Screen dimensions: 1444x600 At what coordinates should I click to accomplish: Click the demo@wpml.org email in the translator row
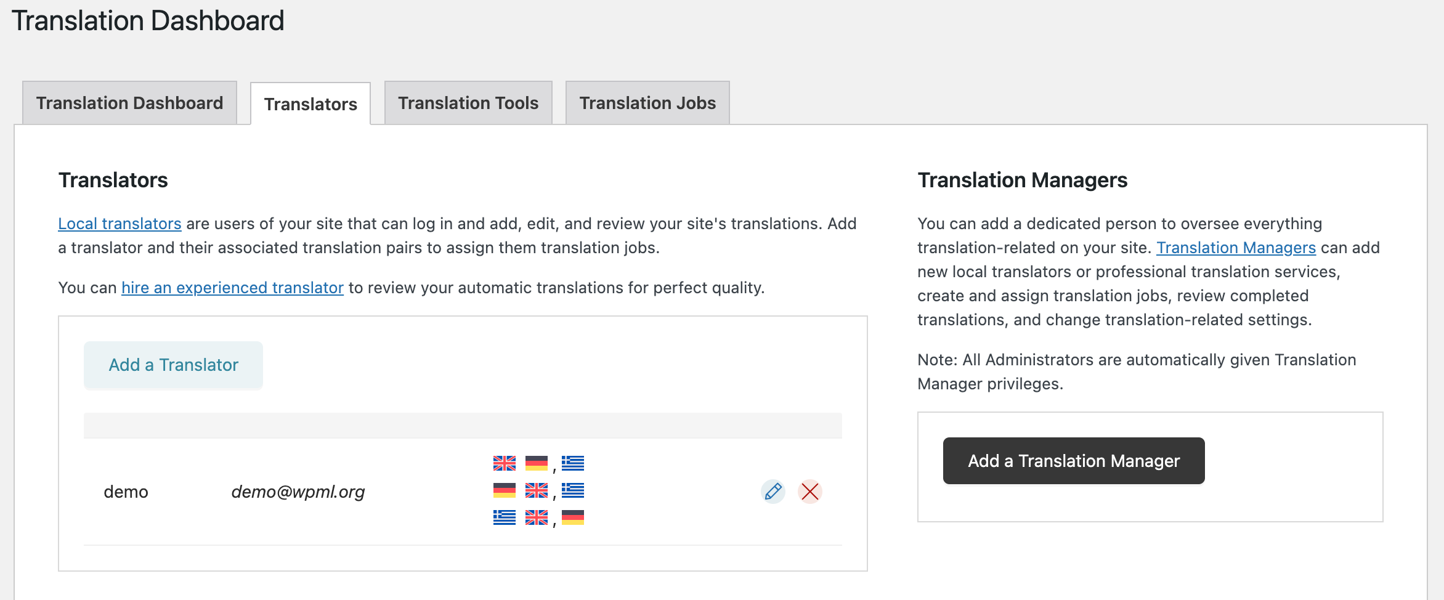[x=298, y=492]
